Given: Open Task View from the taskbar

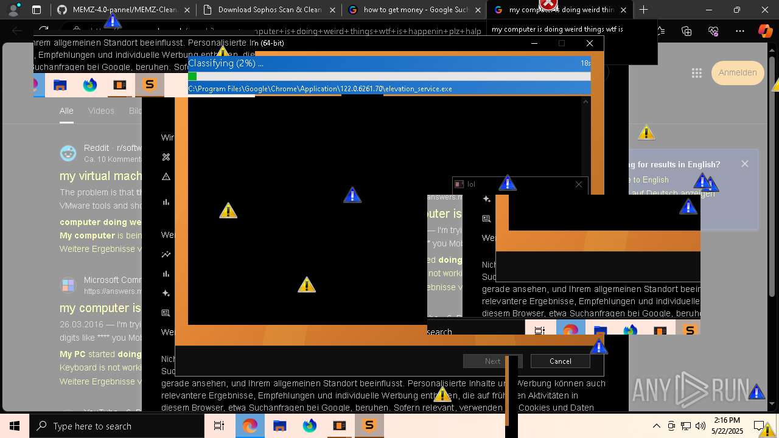Looking at the screenshot, I should coord(219,426).
